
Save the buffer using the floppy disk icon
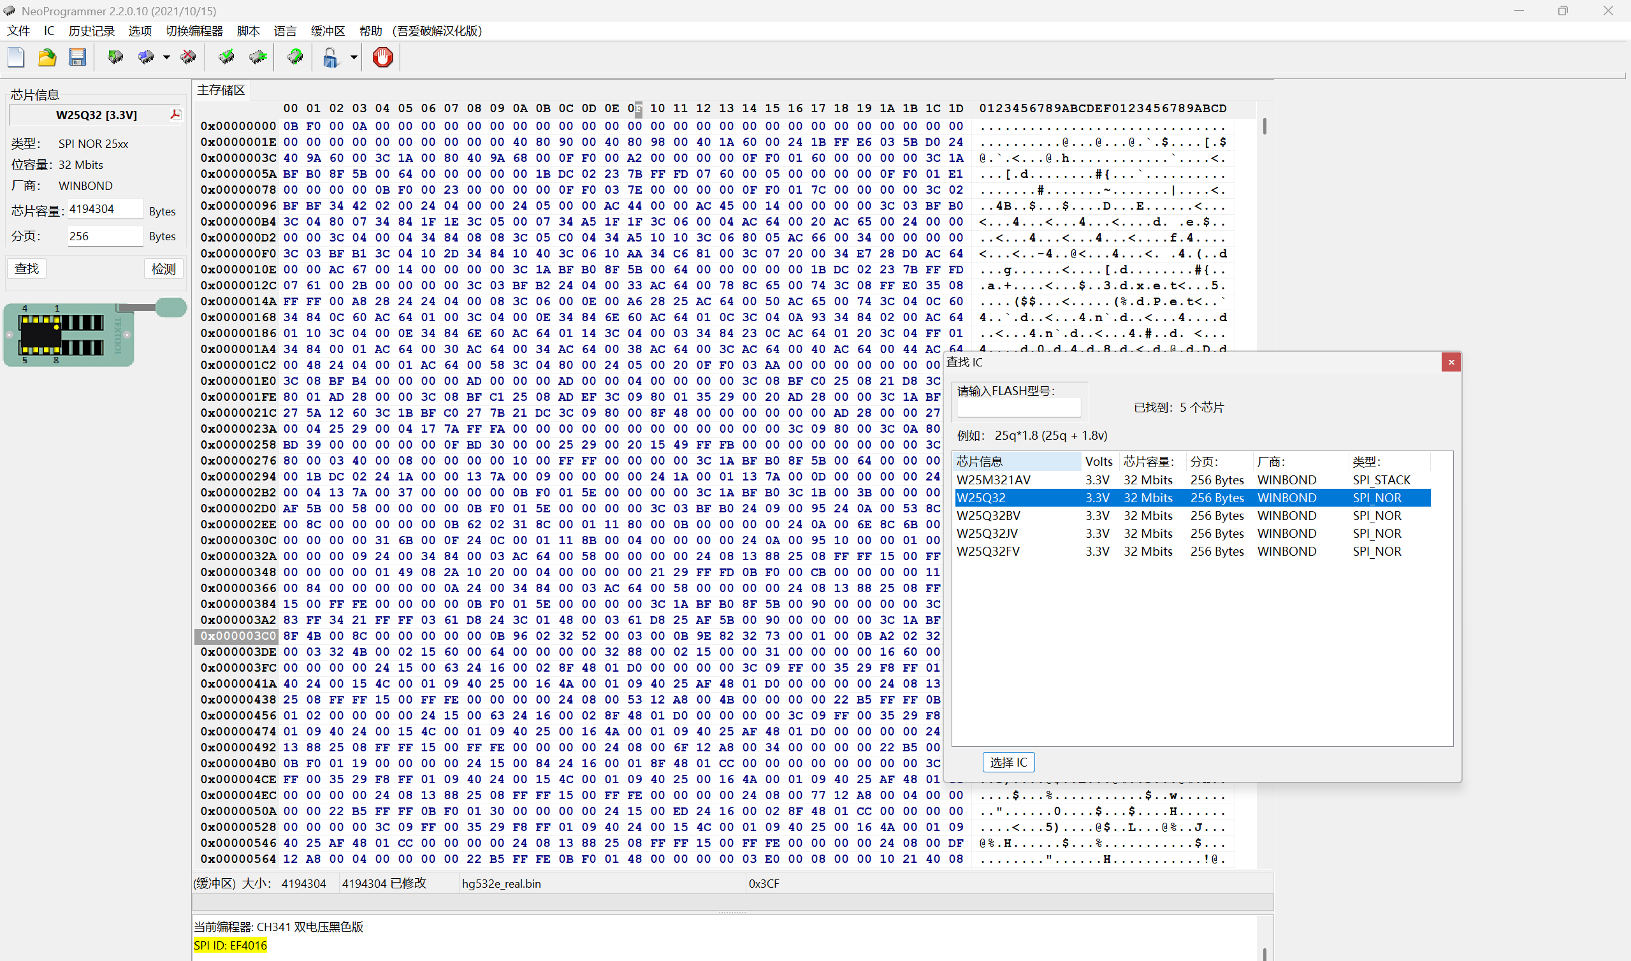(77, 57)
